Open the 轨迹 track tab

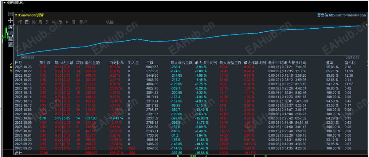(x=110, y=22)
